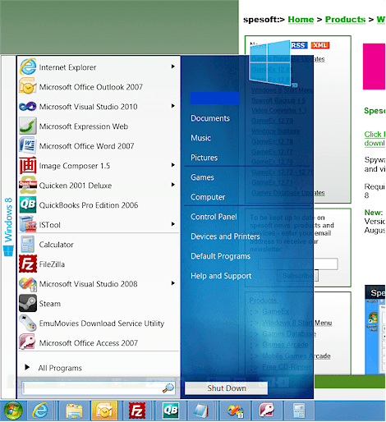The image size is (386, 422).
Task: Click the ISTool icon
Action: pos(28,224)
